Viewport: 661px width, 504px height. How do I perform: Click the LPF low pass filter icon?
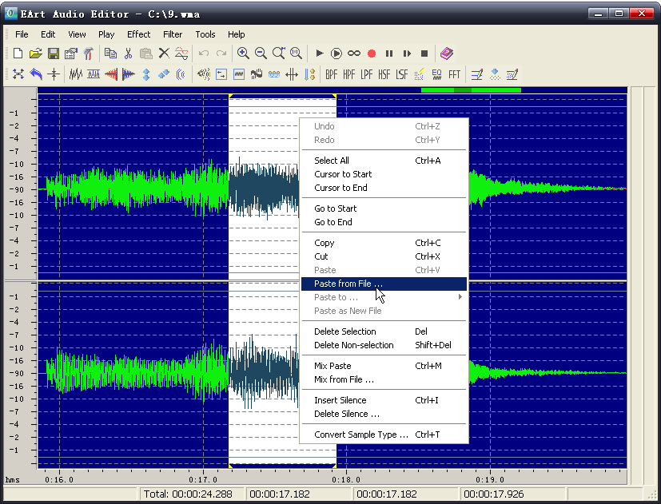pos(366,74)
